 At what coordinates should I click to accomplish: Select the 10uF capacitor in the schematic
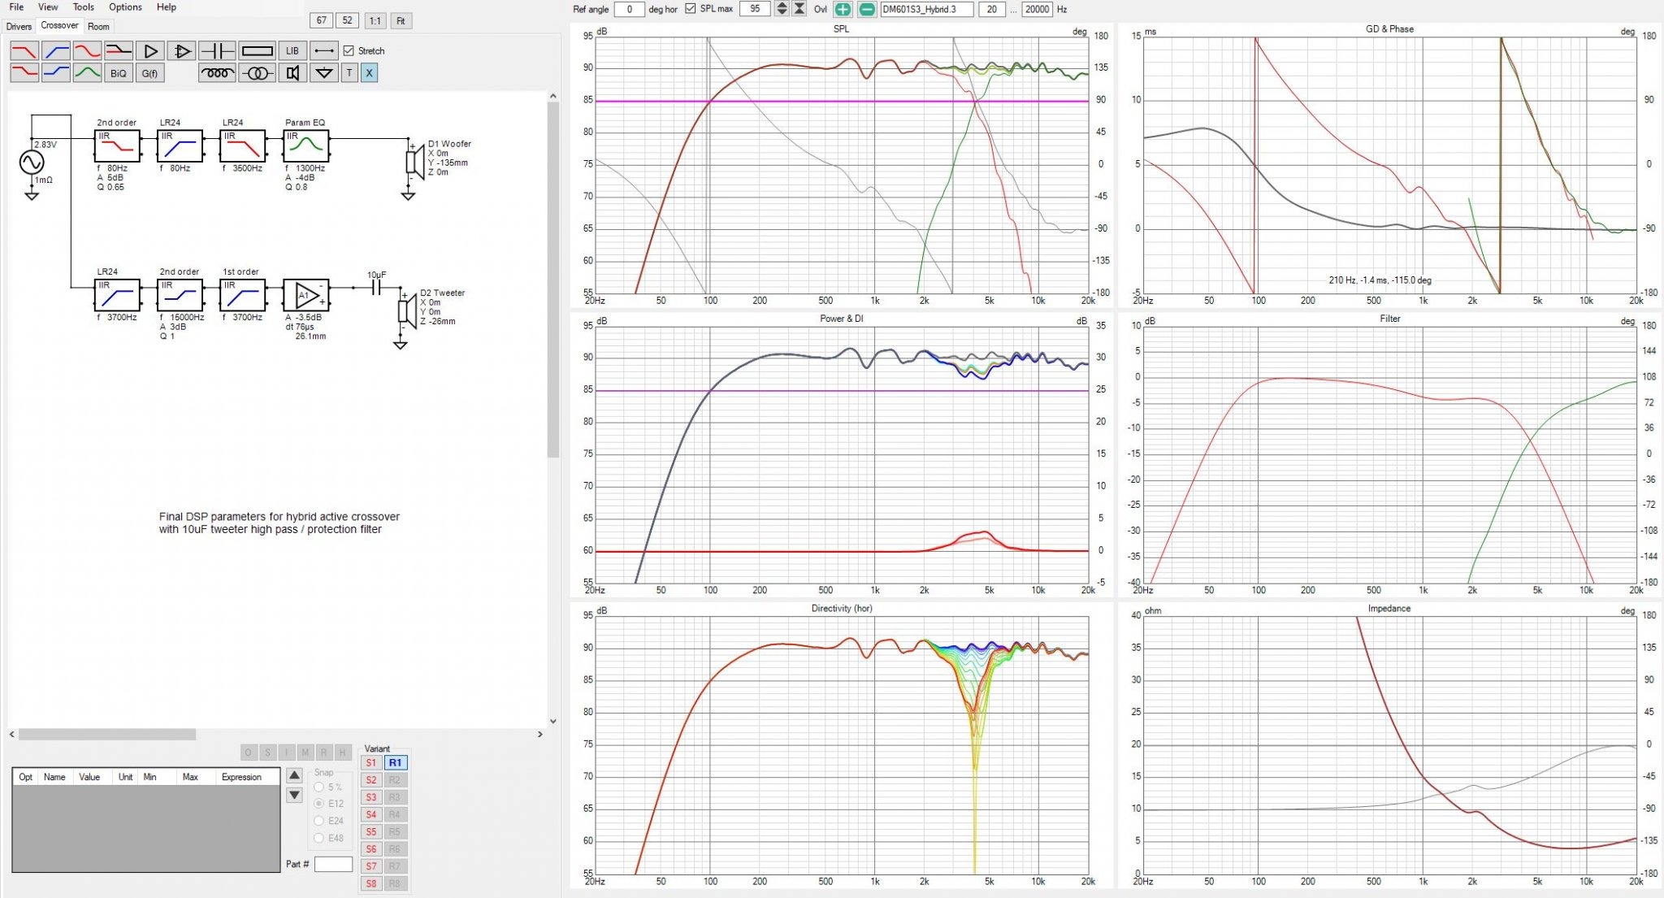pyautogui.click(x=376, y=287)
